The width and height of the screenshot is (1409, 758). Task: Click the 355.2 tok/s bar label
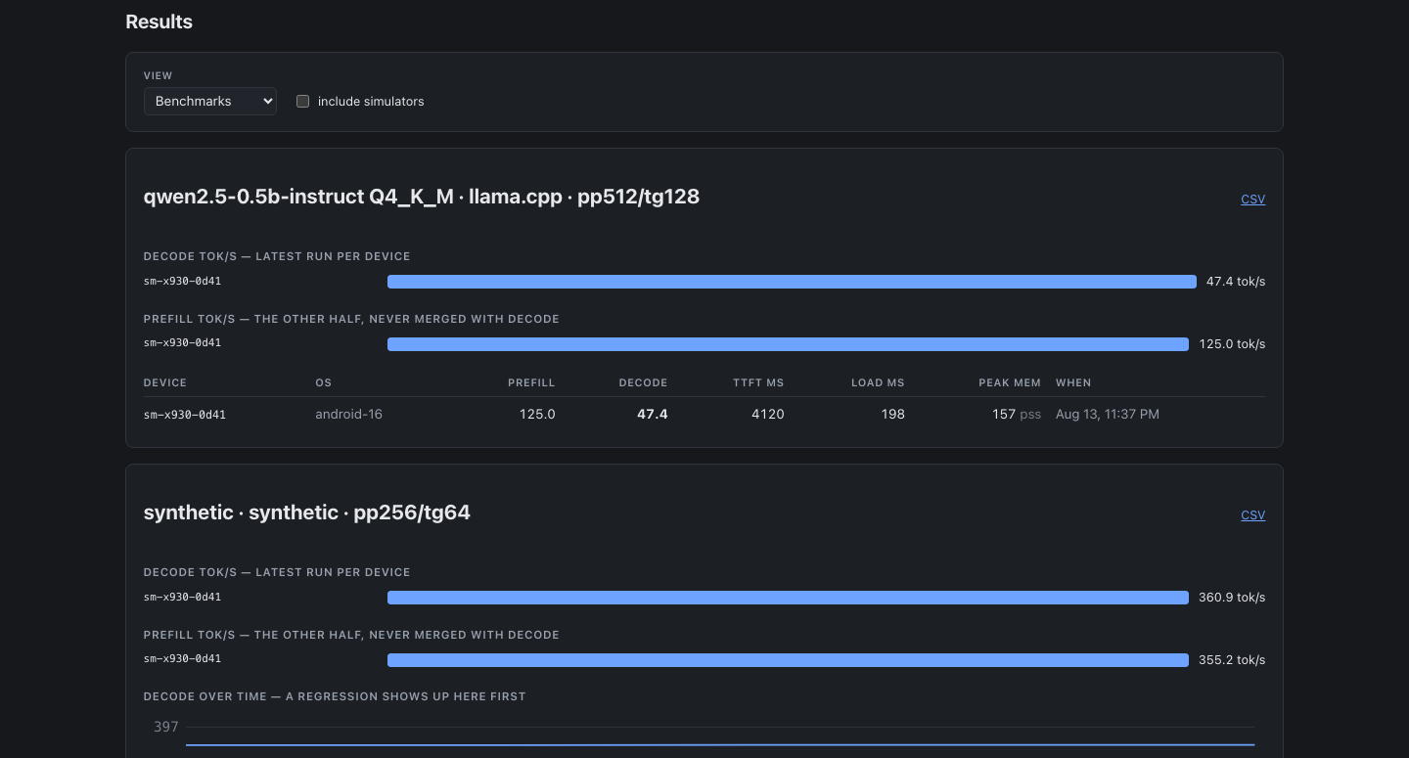pyautogui.click(x=1232, y=660)
